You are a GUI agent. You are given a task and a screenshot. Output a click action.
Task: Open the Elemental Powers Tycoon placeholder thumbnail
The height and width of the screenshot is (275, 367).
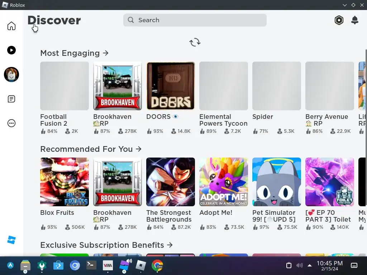coord(224,86)
